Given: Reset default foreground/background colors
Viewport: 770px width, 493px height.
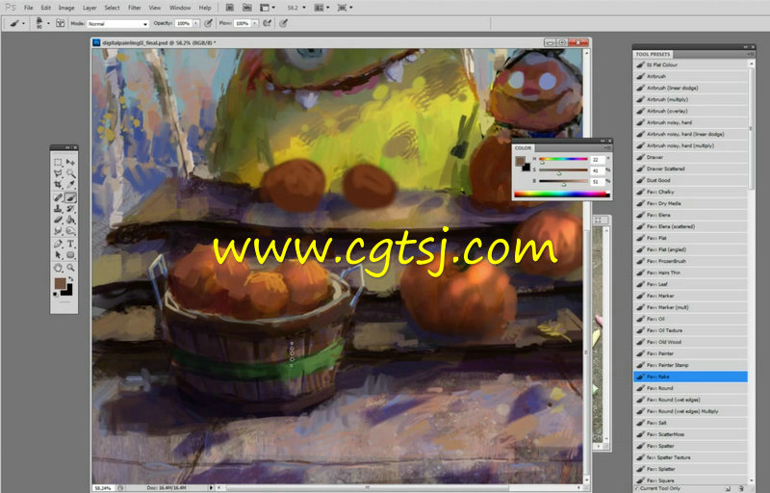Looking at the screenshot, I should click(x=56, y=295).
